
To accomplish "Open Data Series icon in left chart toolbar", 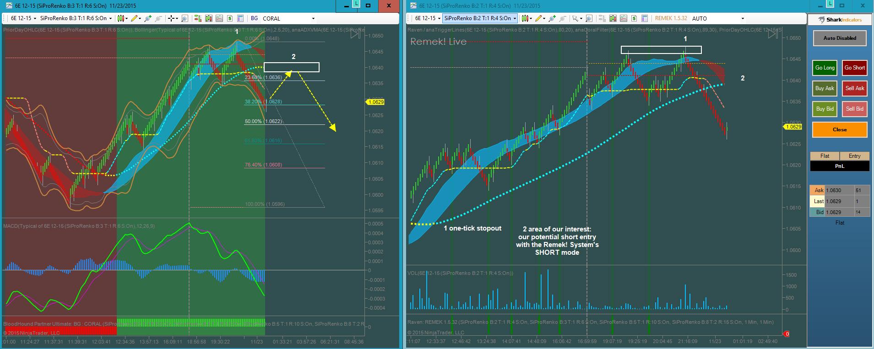I will click(x=208, y=18).
